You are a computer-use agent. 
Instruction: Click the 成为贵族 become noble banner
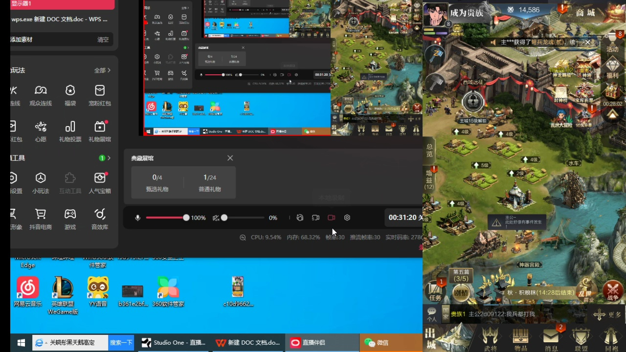click(x=467, y=13)
